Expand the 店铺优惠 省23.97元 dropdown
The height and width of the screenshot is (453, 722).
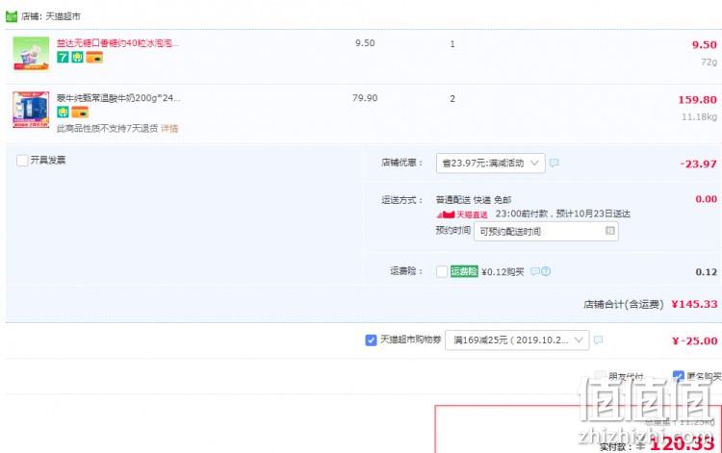[x=490, y=163]
